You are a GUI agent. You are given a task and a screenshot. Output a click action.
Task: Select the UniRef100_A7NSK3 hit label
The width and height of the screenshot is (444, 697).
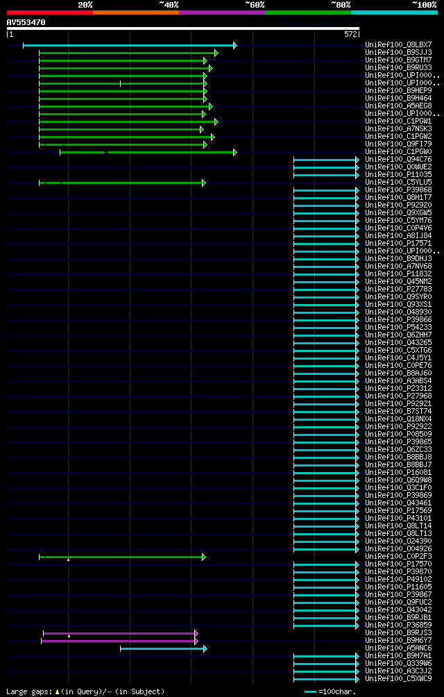click(x=398, y=128)
